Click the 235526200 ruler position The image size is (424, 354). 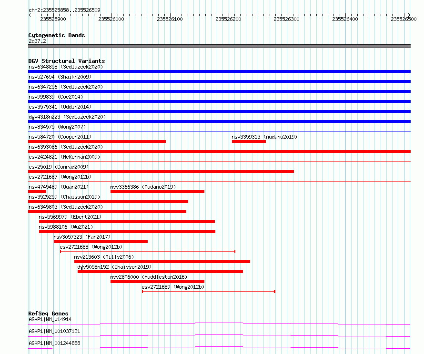[x=228, y=19]
